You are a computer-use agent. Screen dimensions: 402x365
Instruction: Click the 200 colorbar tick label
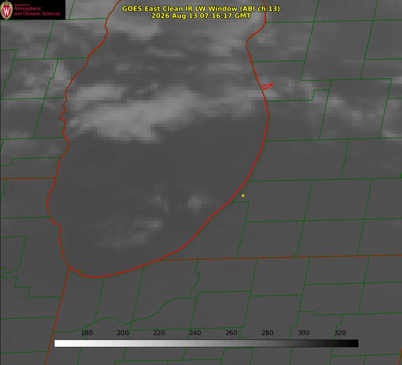tap(123, 333)
